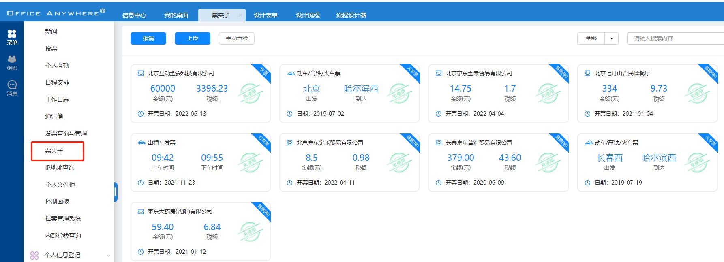Viewport: 724px width, 262px height.
Task: Click taxi icon beside 出租车发票
Action: coord(141,143)
